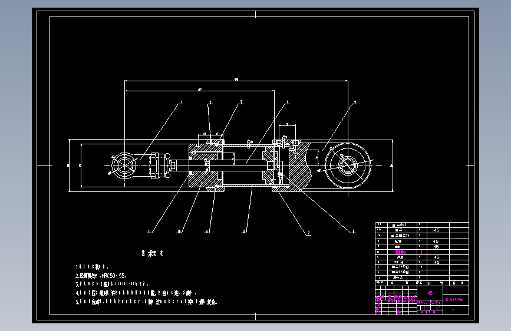
Task: Click the HRC50-55 hardness note text
Action: click(113, 276)
